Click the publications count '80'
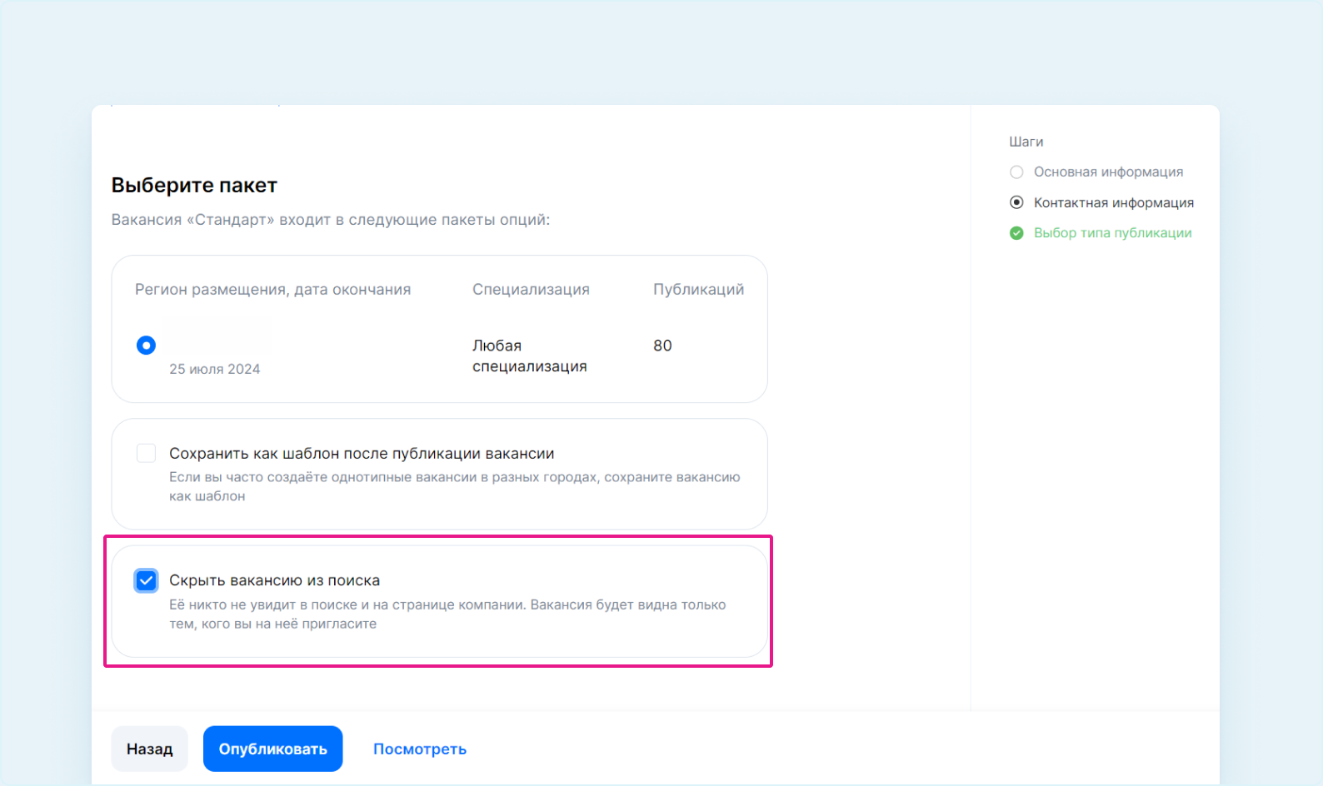The height and width of the screenshot is (786, 1323). 662,346
